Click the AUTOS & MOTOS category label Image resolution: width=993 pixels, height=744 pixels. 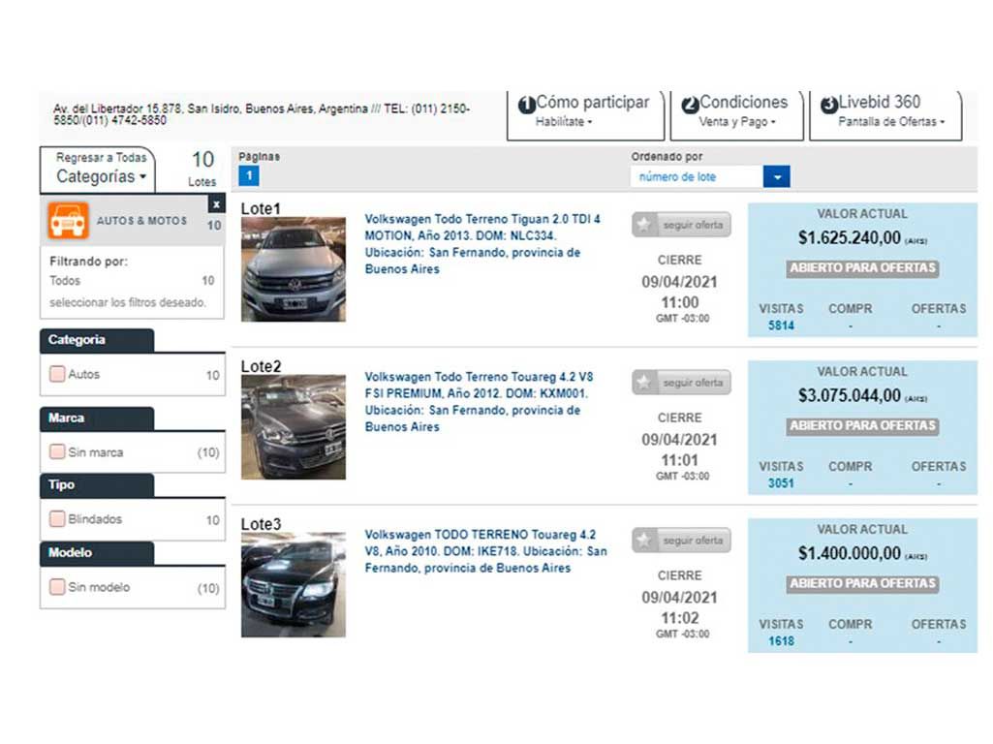pos(141,221)
